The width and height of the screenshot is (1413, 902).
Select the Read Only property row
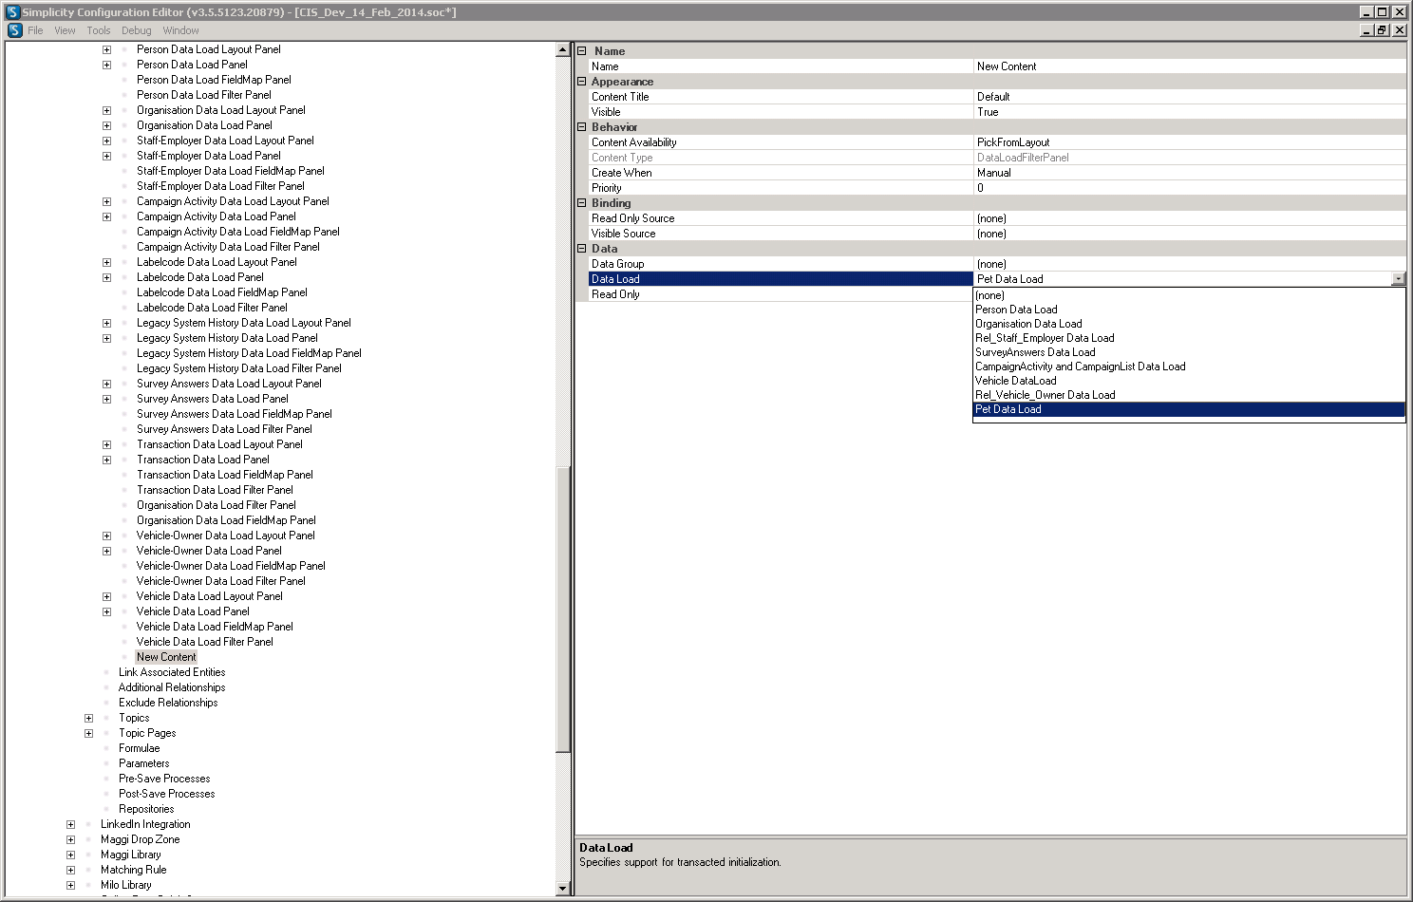[781, 294]
